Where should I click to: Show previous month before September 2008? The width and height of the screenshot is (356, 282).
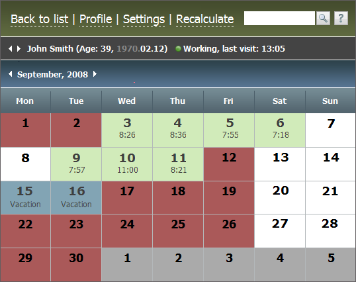10,74
